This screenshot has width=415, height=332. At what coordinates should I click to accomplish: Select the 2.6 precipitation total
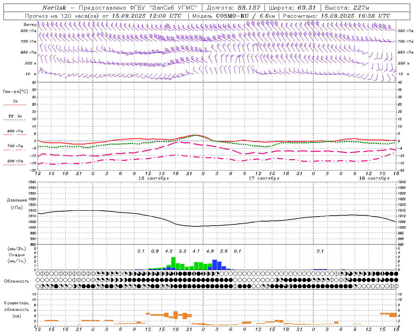[x=224, y=251]
